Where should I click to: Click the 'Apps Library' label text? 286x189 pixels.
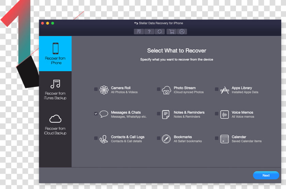click(242, 88)
